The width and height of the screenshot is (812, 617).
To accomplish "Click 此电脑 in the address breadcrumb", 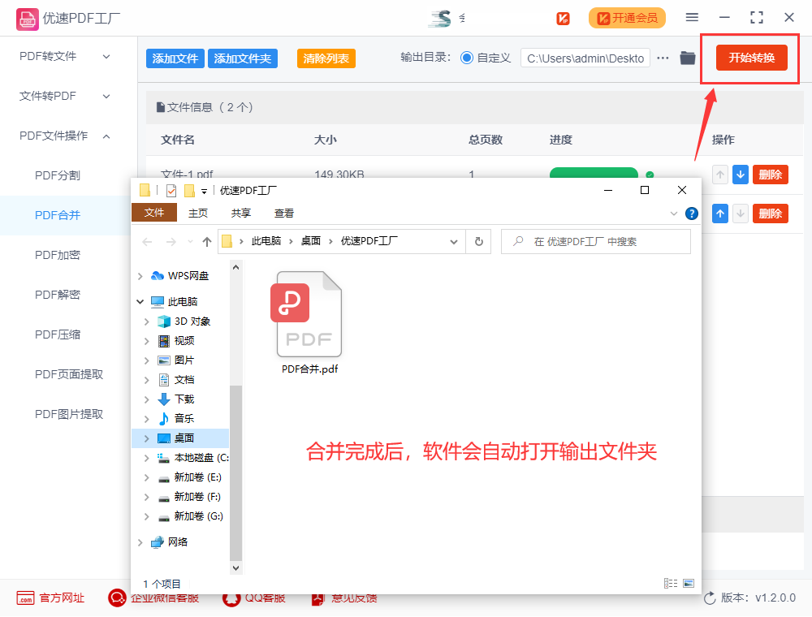I will click(266, 241).
